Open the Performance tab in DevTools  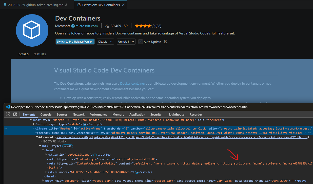tap(99, 115)
